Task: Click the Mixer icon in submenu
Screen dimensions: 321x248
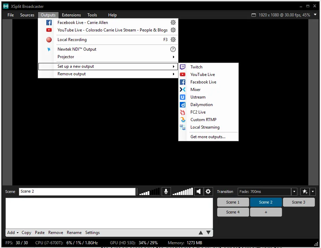Action: 183,90
